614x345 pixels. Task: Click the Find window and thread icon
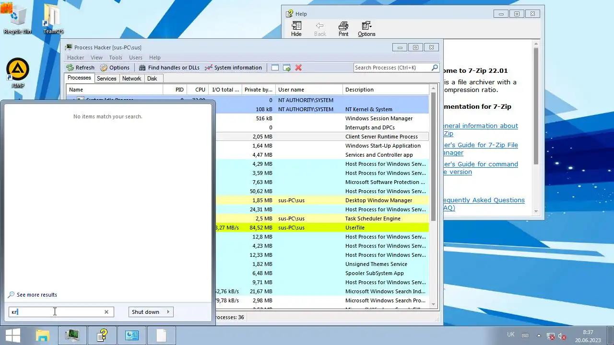(x=287, y=68)
